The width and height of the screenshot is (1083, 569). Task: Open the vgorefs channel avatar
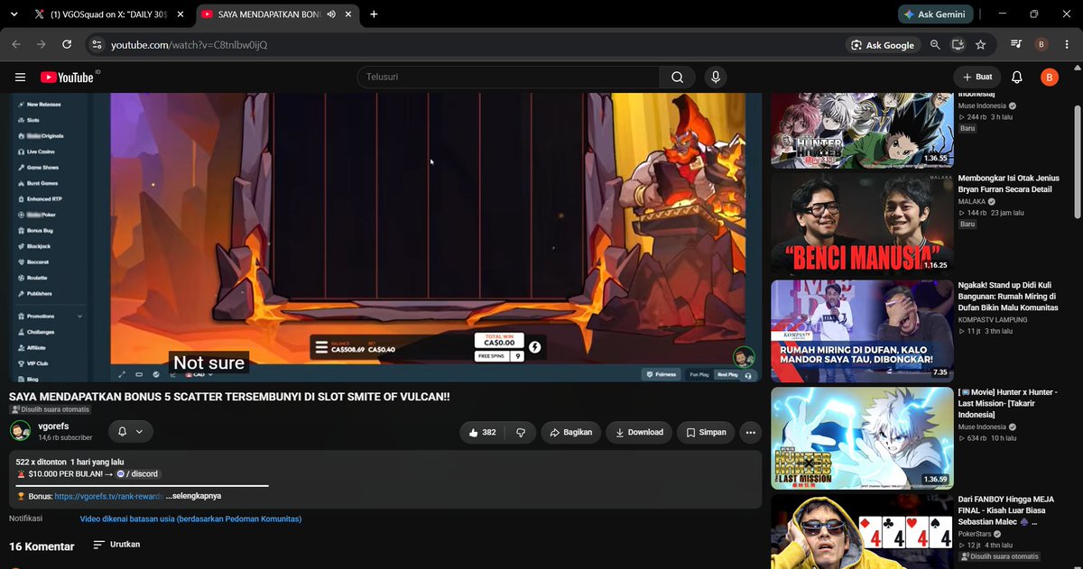click(20, 431)
